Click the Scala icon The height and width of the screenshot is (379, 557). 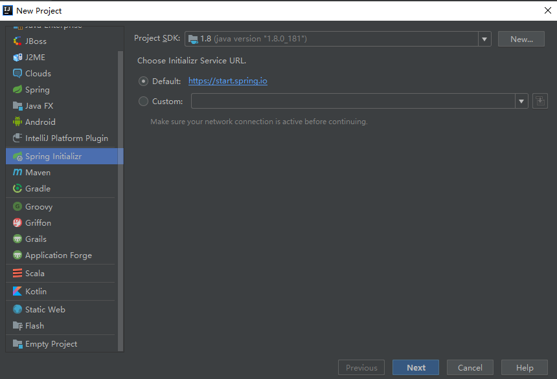pyautogui.click(x=17, y=273)
